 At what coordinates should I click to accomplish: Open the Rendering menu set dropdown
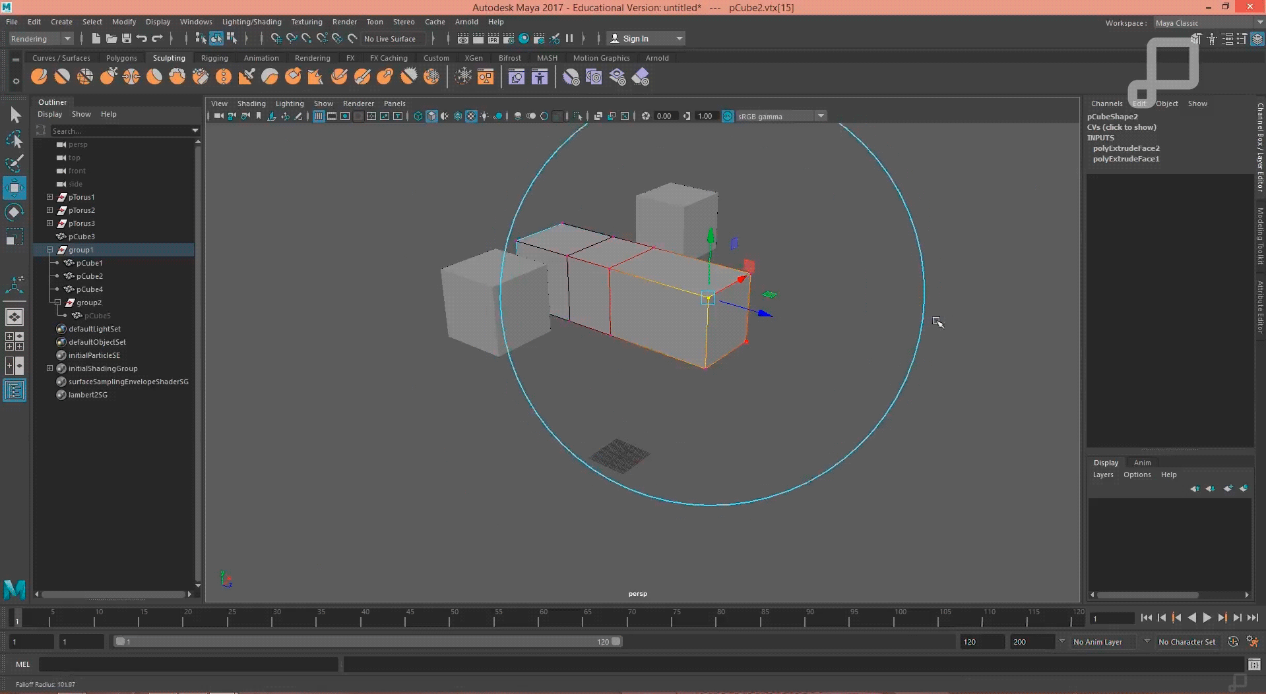click(x=40, y=38)
